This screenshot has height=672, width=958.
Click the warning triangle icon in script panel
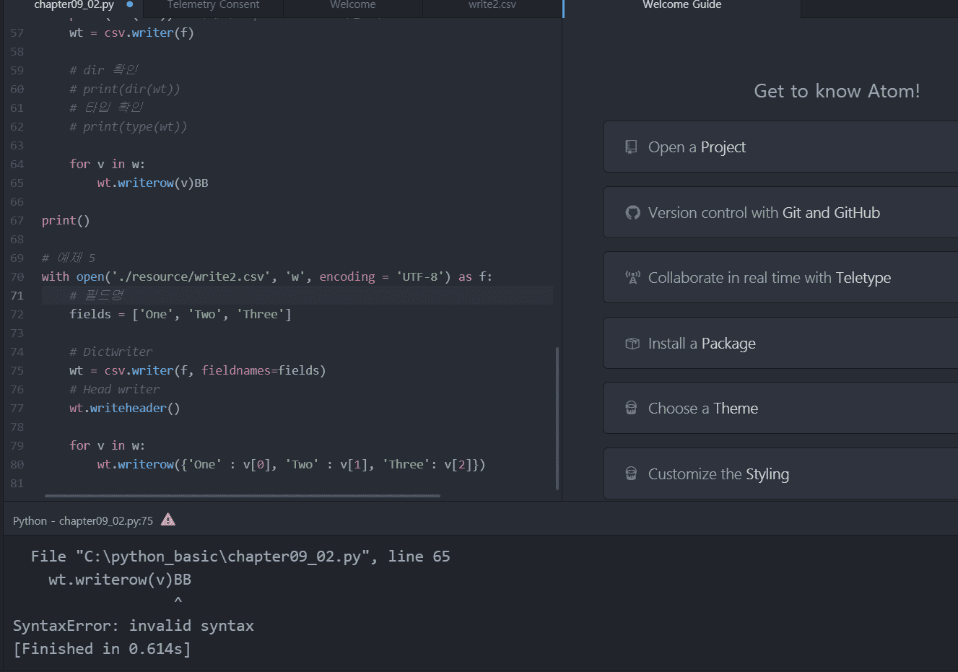(x=168, y=520)
